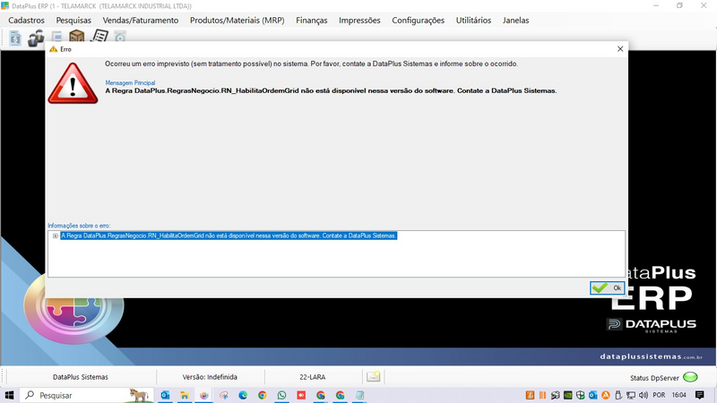
Task: Open the Configurações menu
Action: 418,20
